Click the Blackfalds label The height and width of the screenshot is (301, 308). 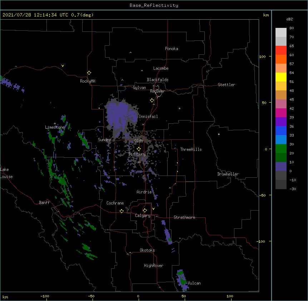point(158,80)
